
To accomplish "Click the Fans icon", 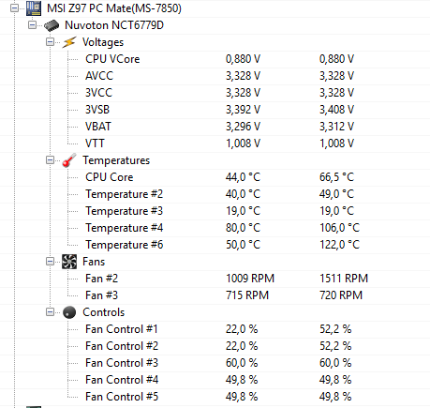I will click(69, 262).
